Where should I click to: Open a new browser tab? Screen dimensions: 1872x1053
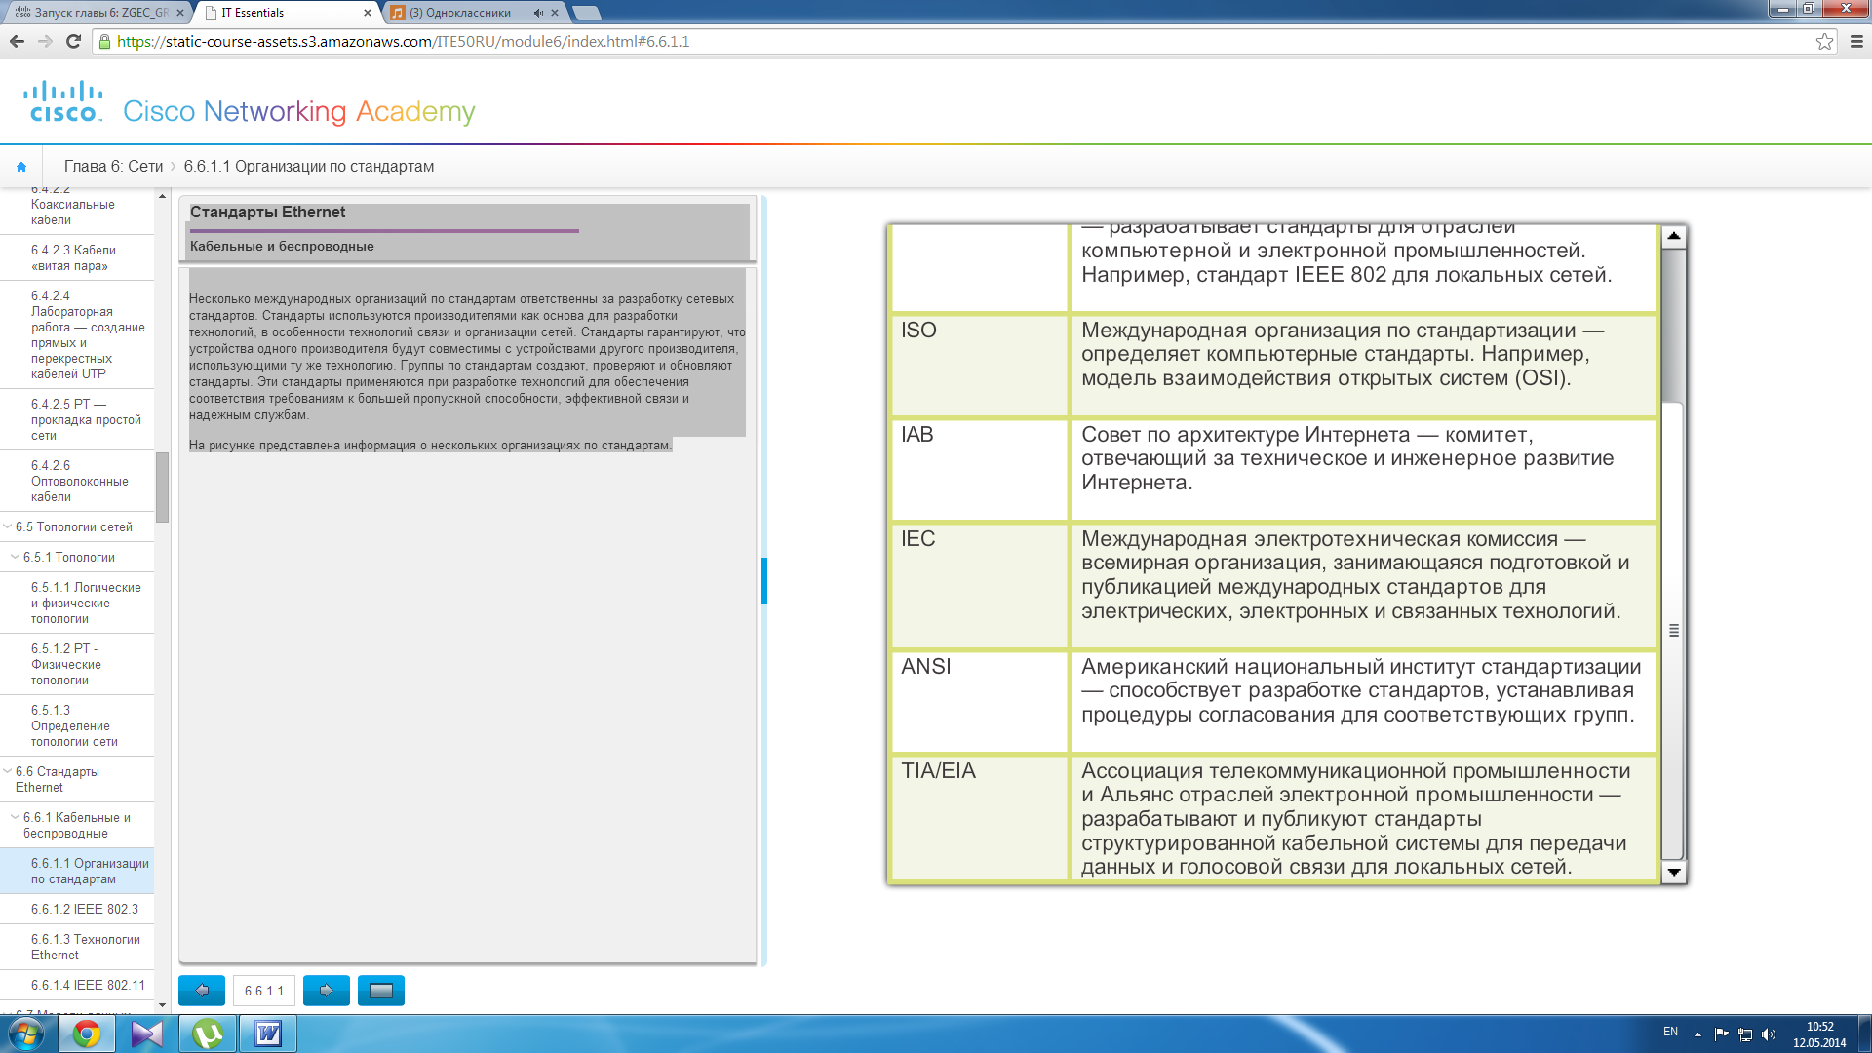586,13
